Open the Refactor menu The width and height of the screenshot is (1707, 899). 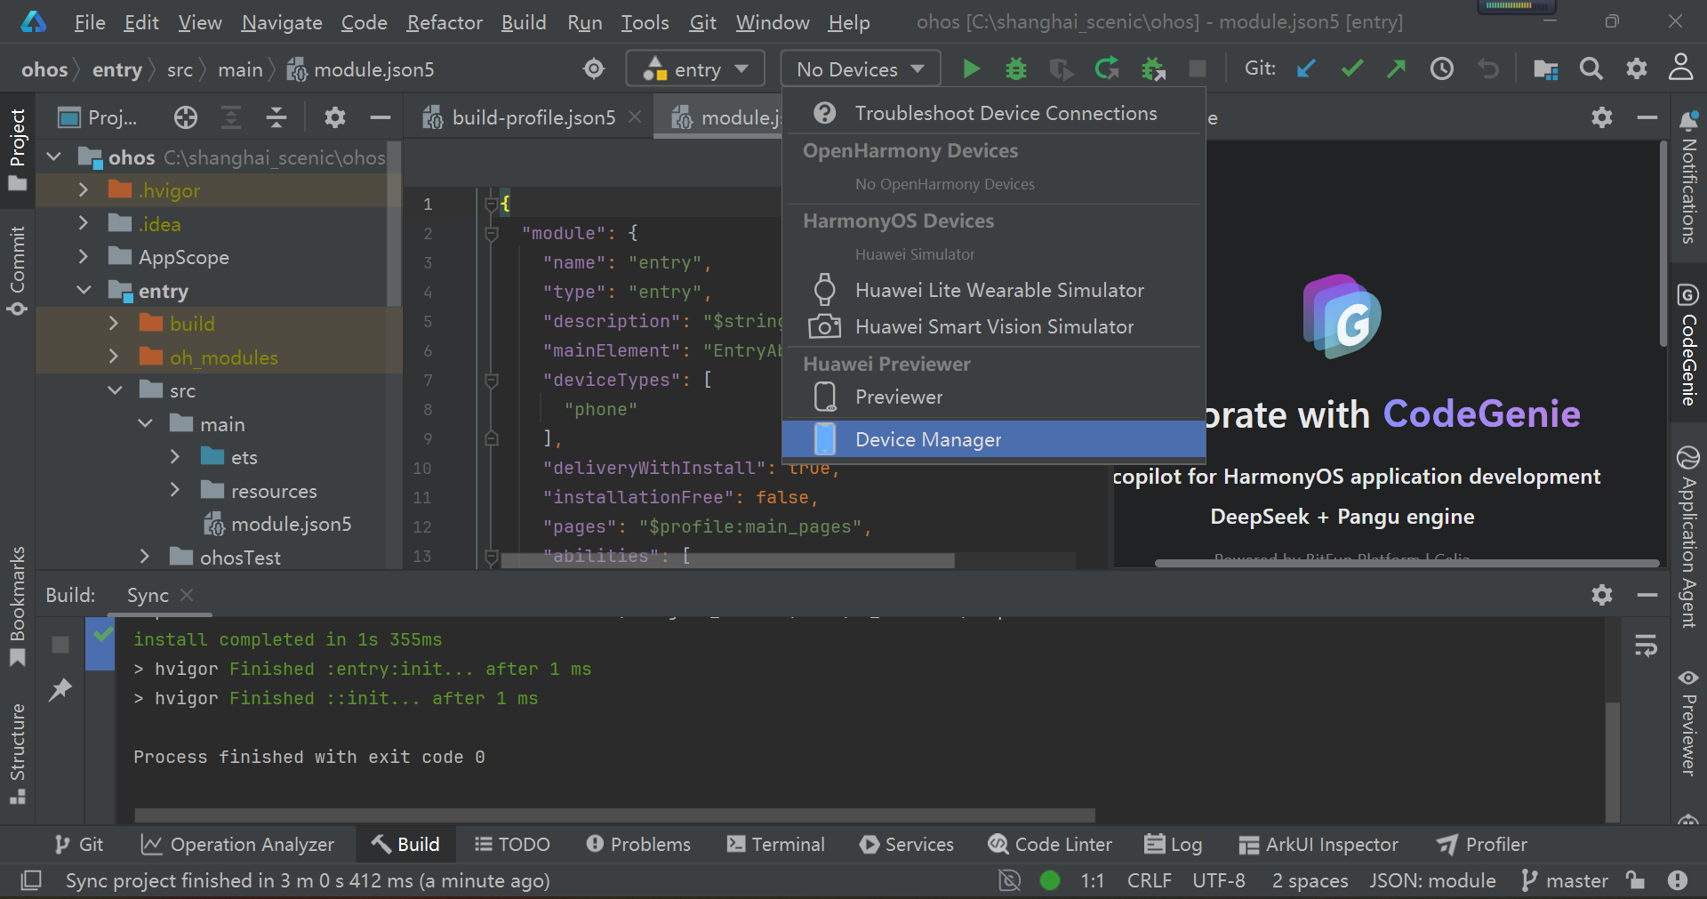tap(445, 22)
